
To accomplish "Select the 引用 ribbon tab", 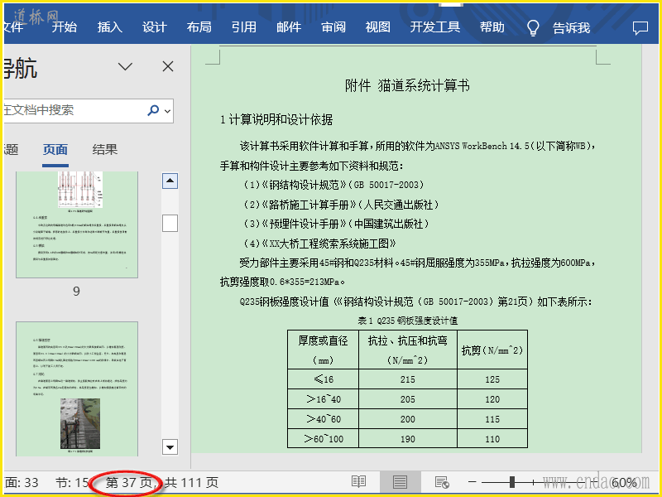I will click(243, 27).
